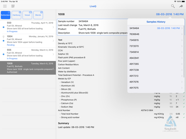Image resolution: width=186 pixels, height=139 pixels.
Task: Open the hamburger menu
Action: [x=5, y=6]
